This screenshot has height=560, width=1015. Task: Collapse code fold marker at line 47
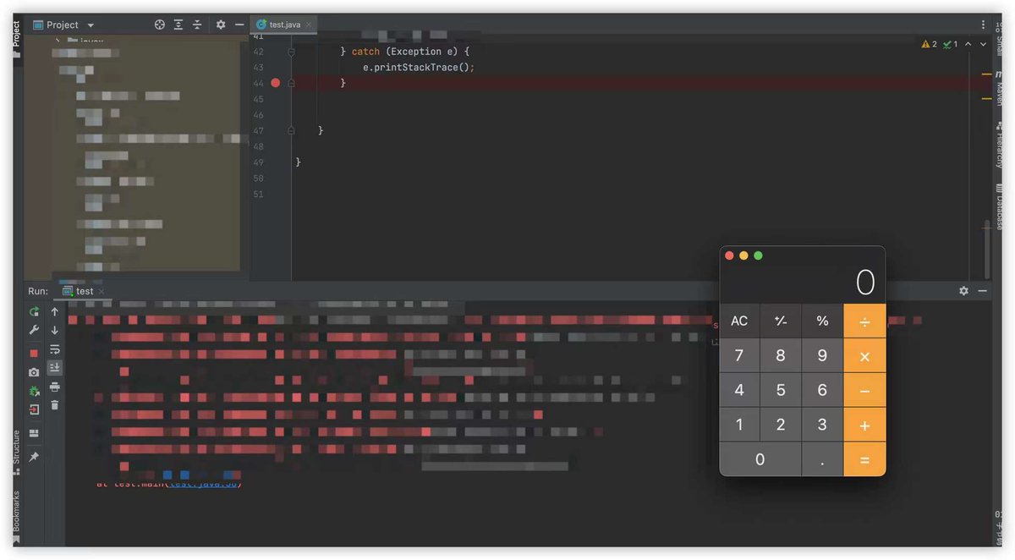(x=291, y=130)
